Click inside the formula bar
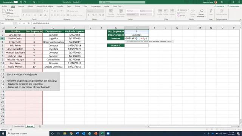Viewport: 242px width, 136px height. (135, 23)
